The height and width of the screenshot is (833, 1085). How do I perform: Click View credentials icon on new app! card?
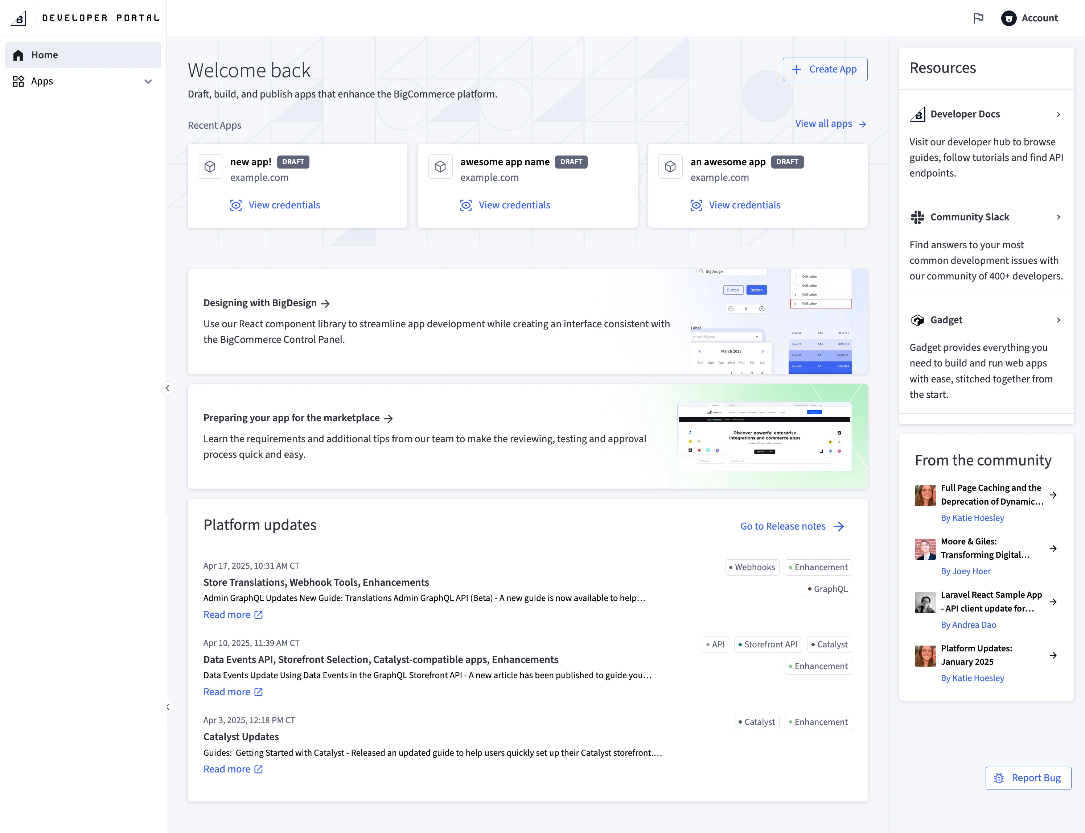click(x=237, y=205)
